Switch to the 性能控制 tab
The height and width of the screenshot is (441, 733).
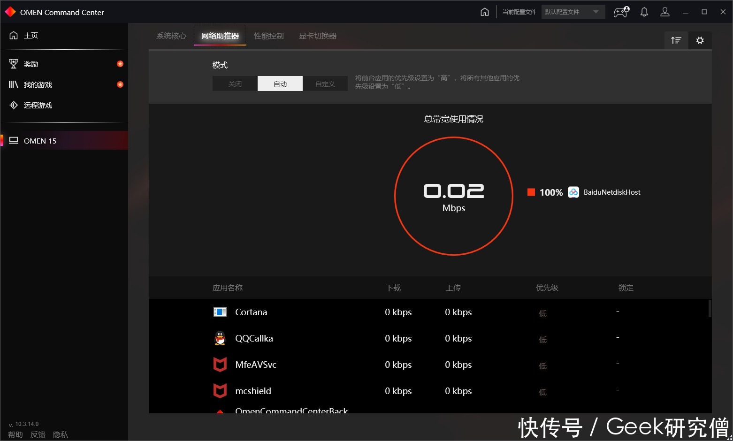[x=268, y=35]
